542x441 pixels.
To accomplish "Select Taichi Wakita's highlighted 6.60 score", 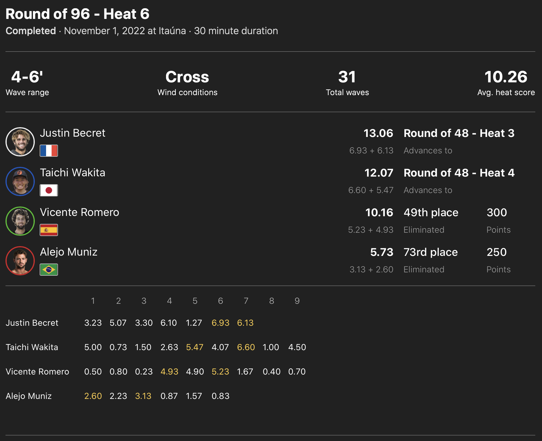I will [246, 347].
